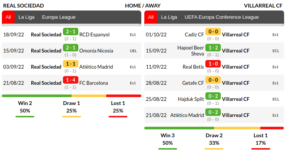289x153 pixels.
Task: Select the Europa League tab
Action: [x=59, y=17]
